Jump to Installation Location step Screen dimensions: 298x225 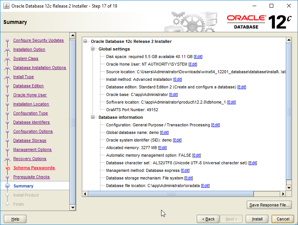click(x=31, y=104)
